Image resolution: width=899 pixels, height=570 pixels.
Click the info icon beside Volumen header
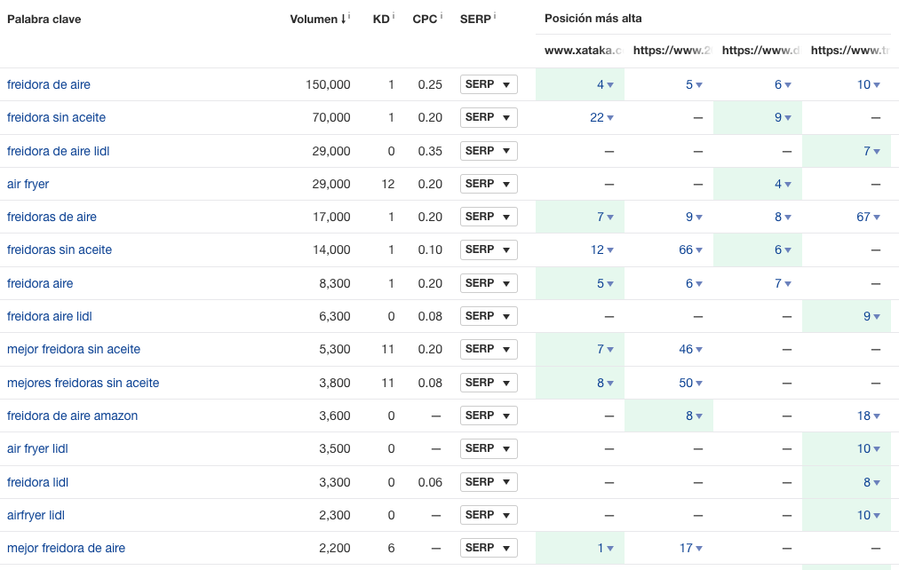point(350,16)
